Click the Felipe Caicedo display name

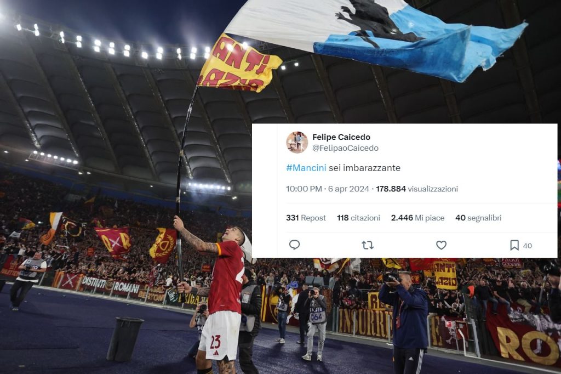(x=341, y=137)
